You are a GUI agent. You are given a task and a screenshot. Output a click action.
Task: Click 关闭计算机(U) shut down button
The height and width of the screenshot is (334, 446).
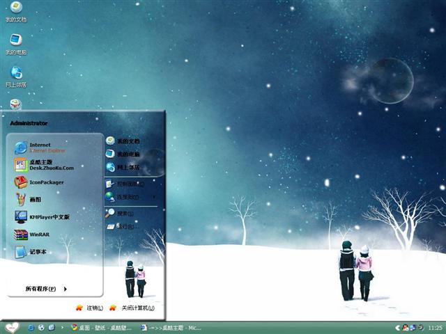click(x=132, y=308)
